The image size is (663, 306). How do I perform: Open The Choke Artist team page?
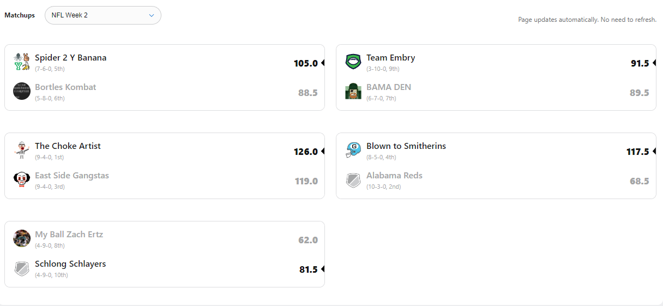coord(68,146)
